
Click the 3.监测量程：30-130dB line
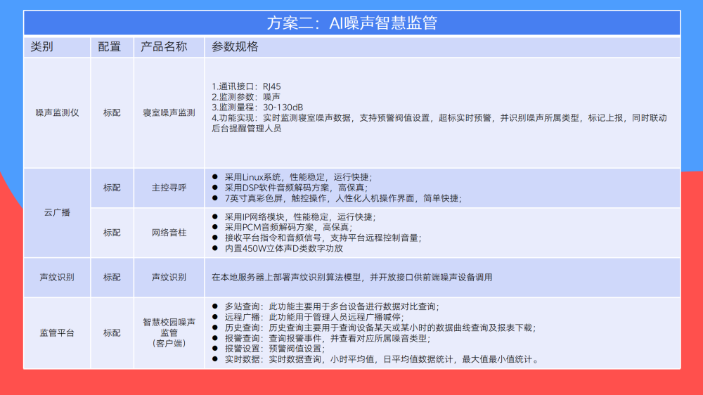point(257,108)
